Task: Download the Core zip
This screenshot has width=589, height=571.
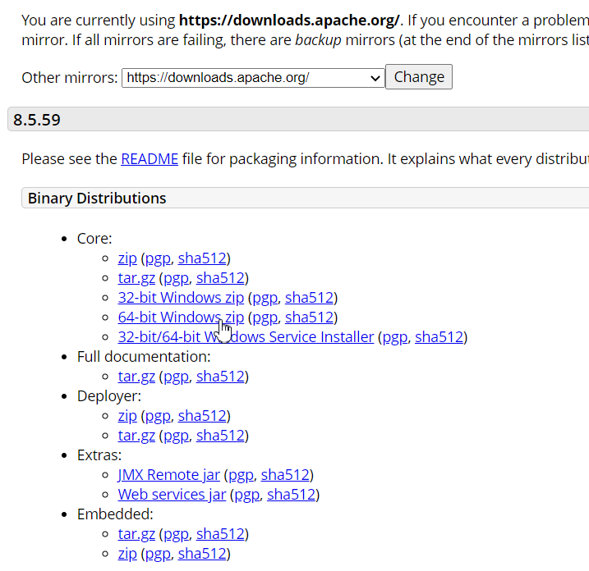Action: [x=127, y=258]
